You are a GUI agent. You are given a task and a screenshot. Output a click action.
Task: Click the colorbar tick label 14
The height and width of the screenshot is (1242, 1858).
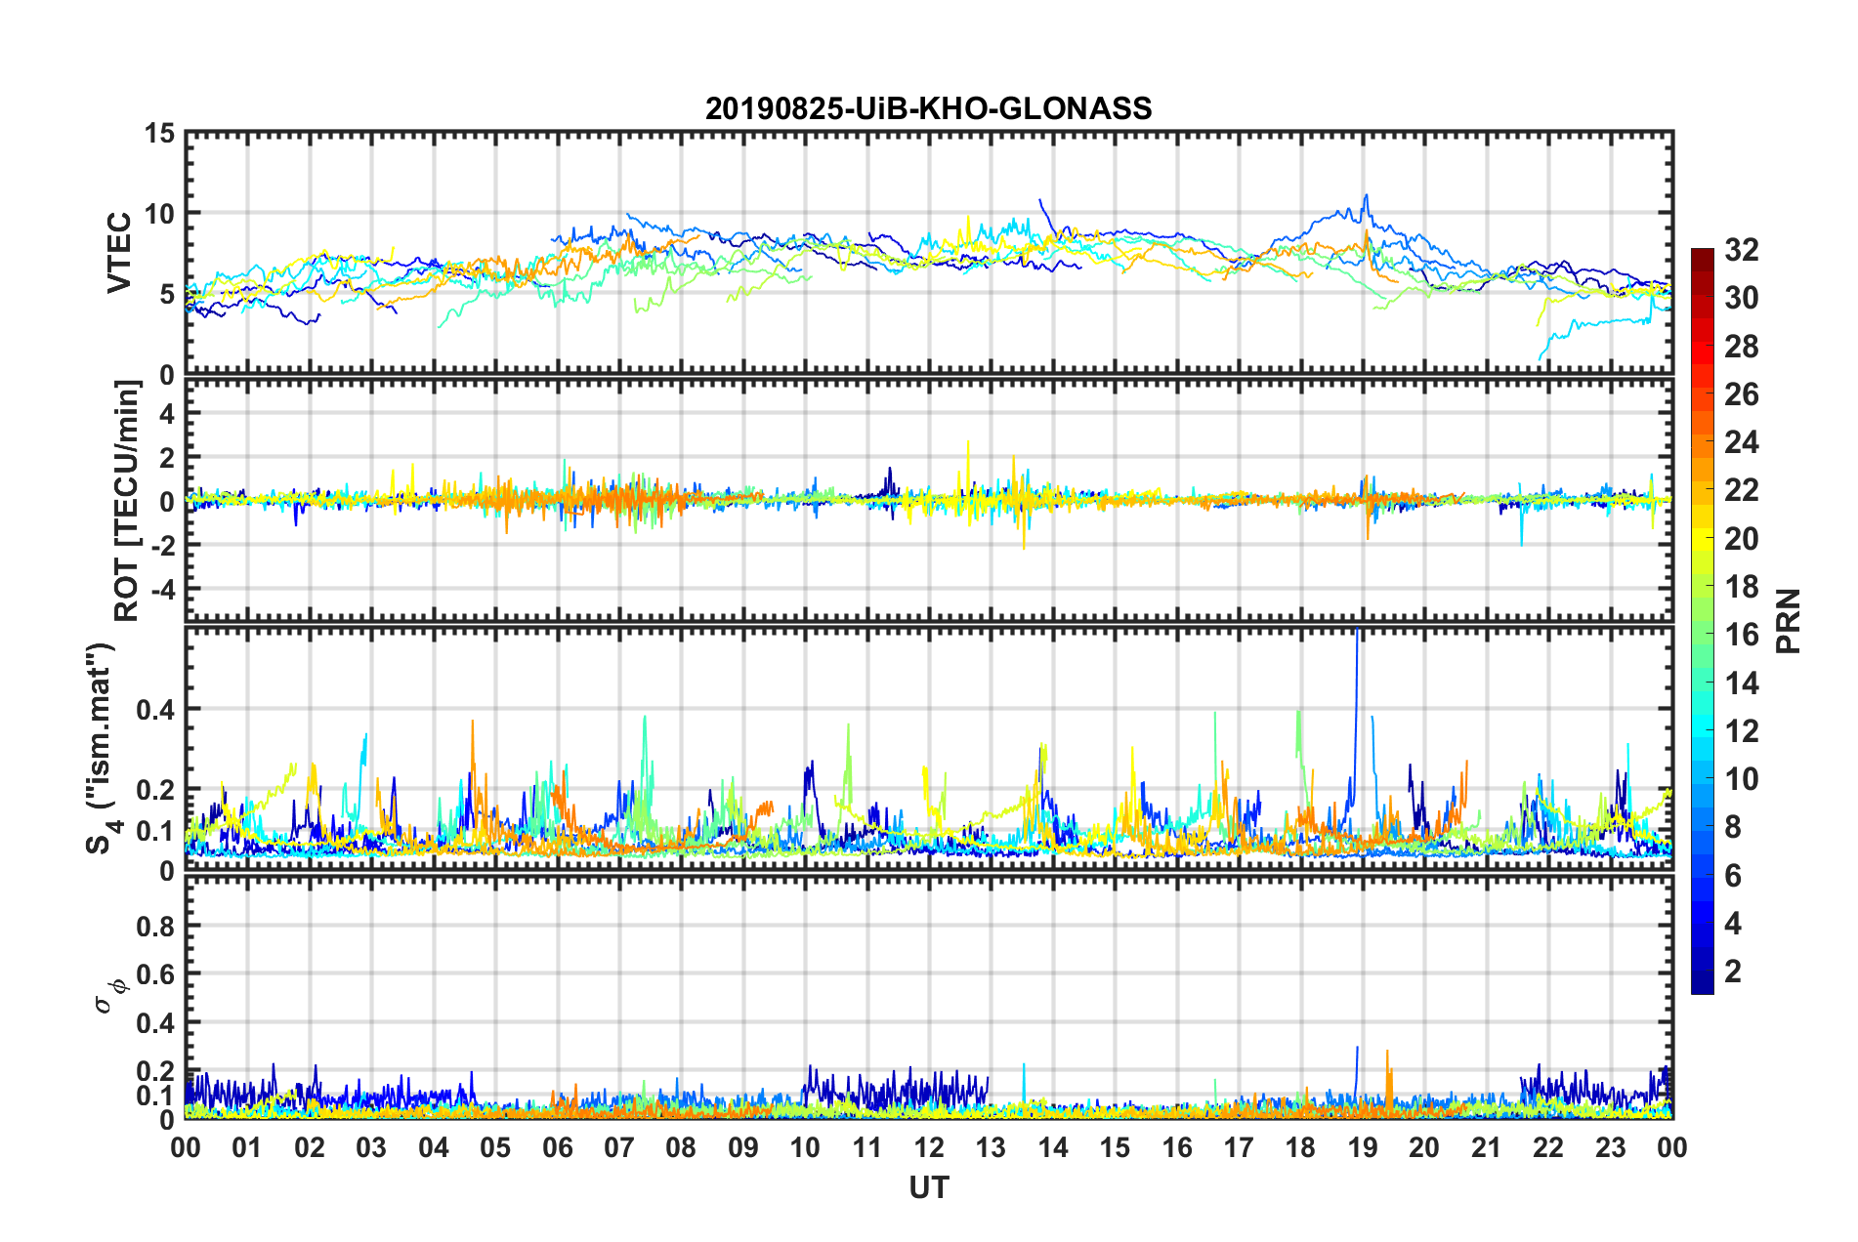click(1742, 683)
